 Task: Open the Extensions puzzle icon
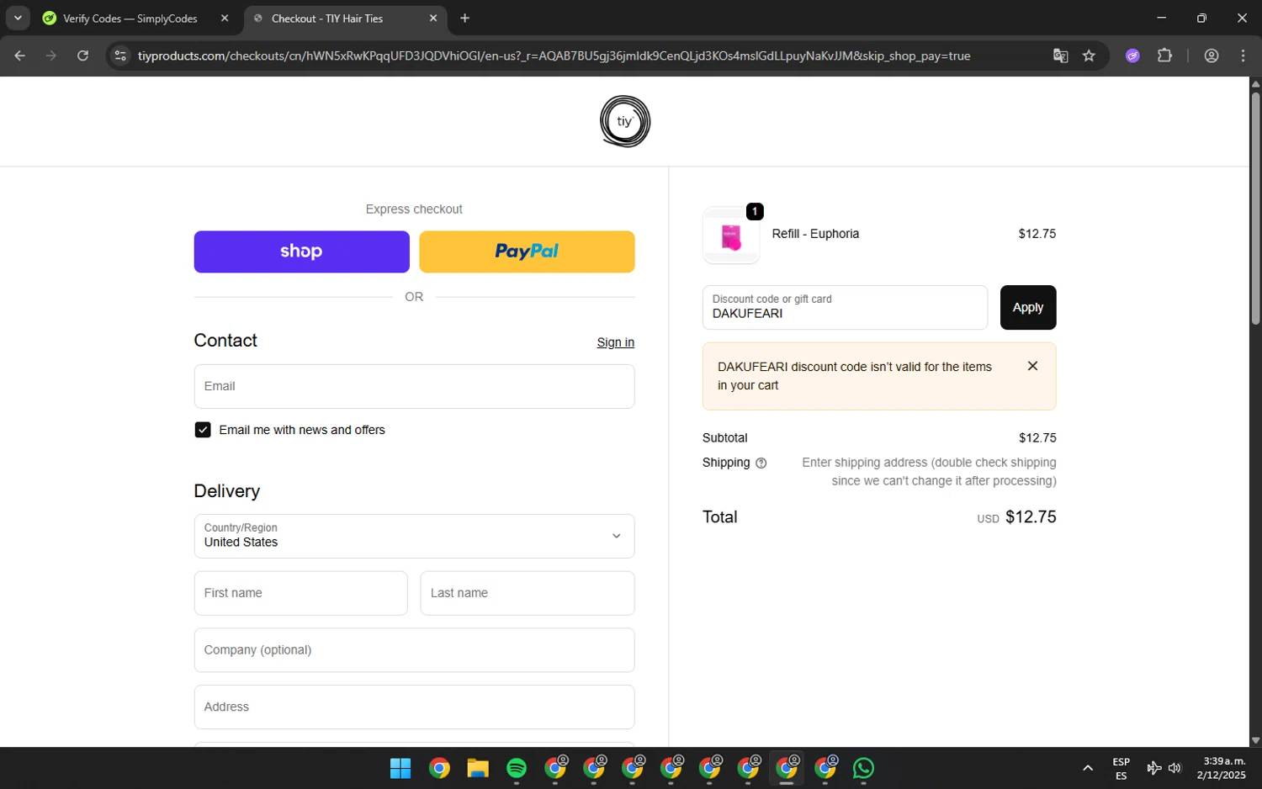pos(1164,56)
